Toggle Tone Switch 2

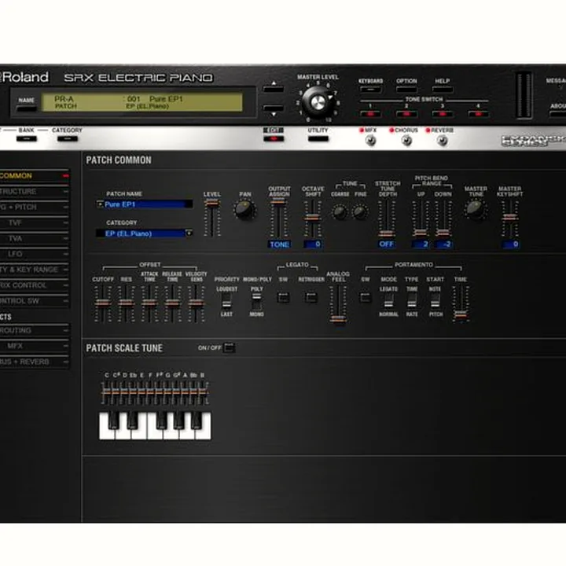point(406,114)
